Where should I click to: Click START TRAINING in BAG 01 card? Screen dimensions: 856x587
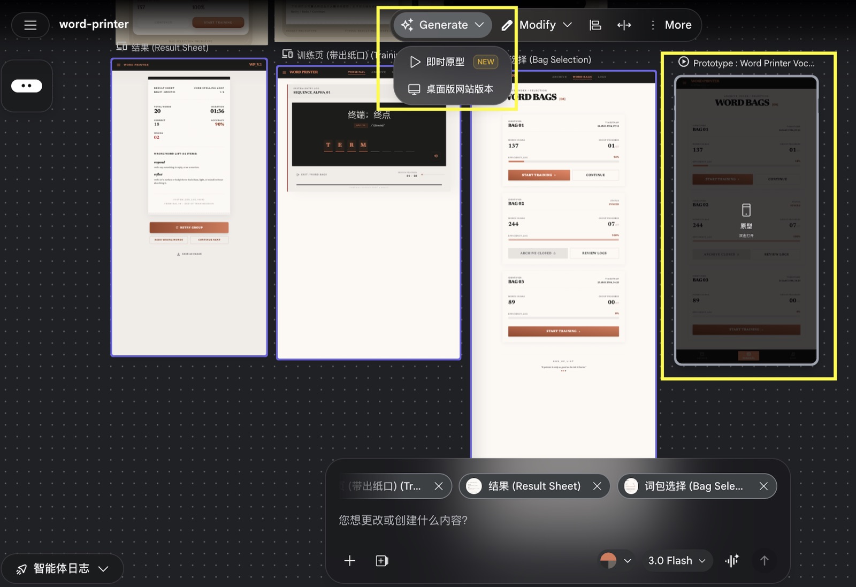(539, 175)
